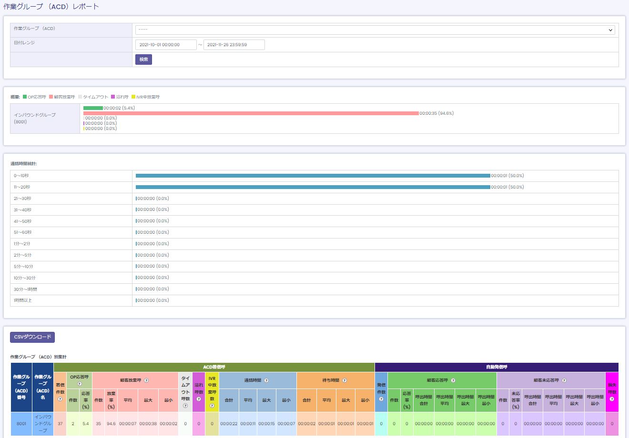The image size is (629, 438).
Task: Click help icon next to 通話時間 header
Action: pos(266,381)
